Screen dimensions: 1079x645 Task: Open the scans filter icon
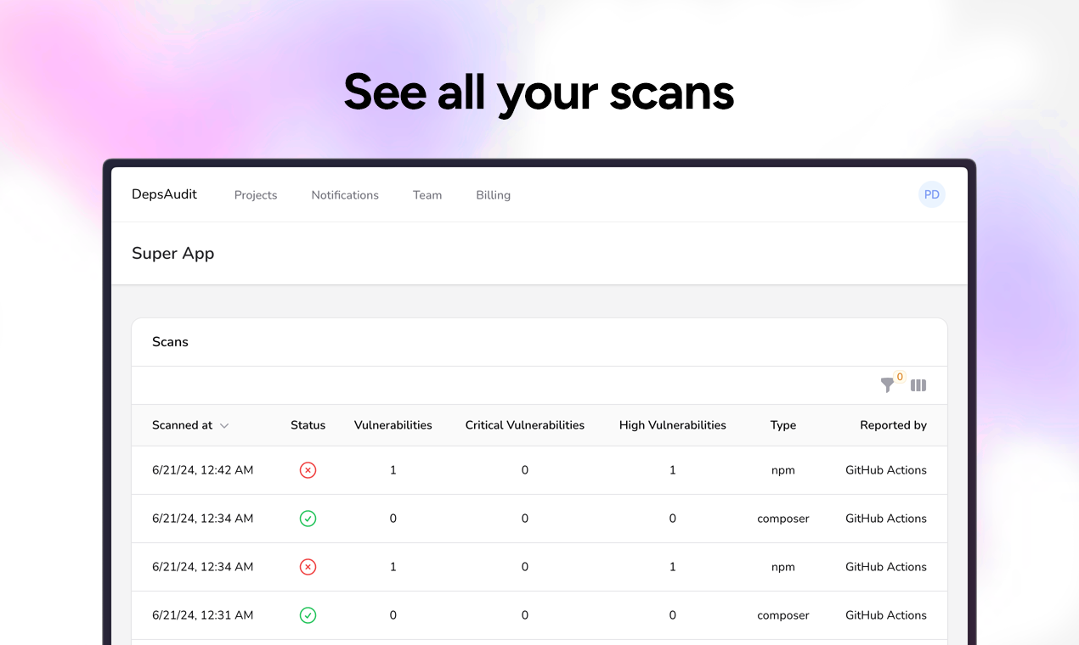pyautogui.click(x=887, y=385)
